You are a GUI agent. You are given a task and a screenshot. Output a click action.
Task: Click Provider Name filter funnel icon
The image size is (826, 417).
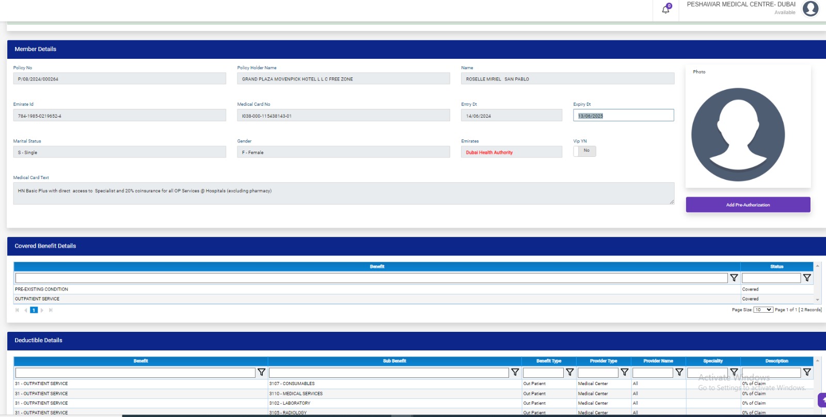click(x=679, y=372)
